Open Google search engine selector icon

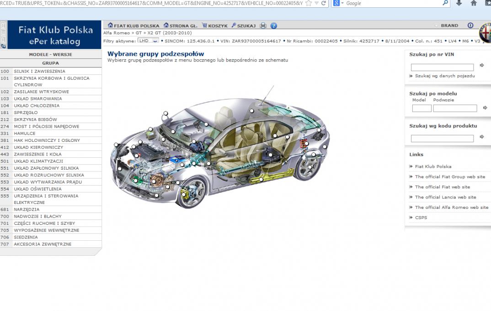(x=338, y=3)
